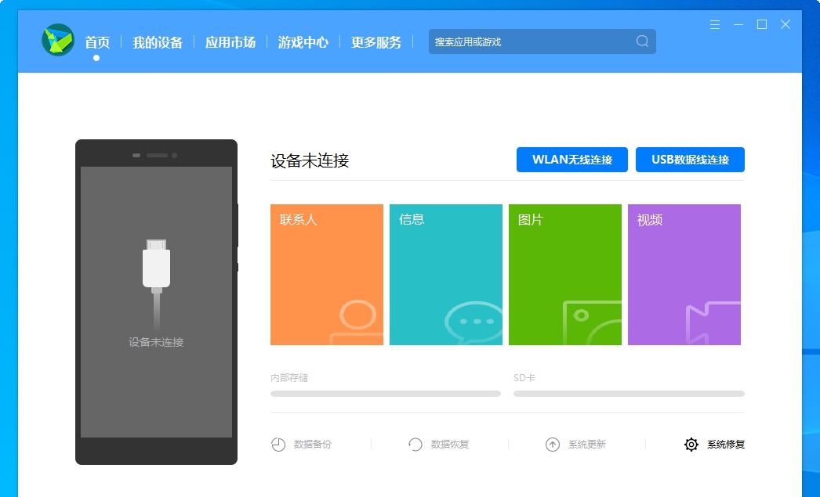This screenshot has height=497, width=820.
Task: Open the 应用市场 section
Action: (230, 43)
